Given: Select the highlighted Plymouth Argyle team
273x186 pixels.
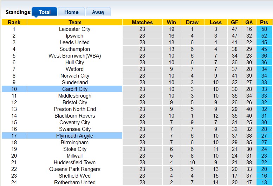Looking at the screenshot, I should pos(74,136).
